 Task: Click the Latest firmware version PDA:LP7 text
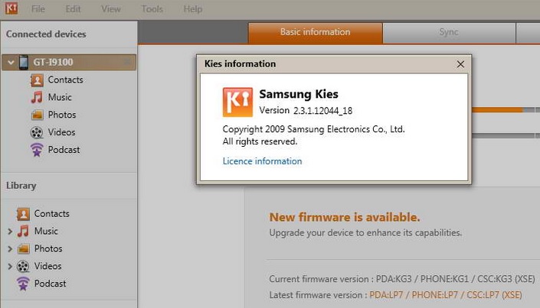(446, 295)
